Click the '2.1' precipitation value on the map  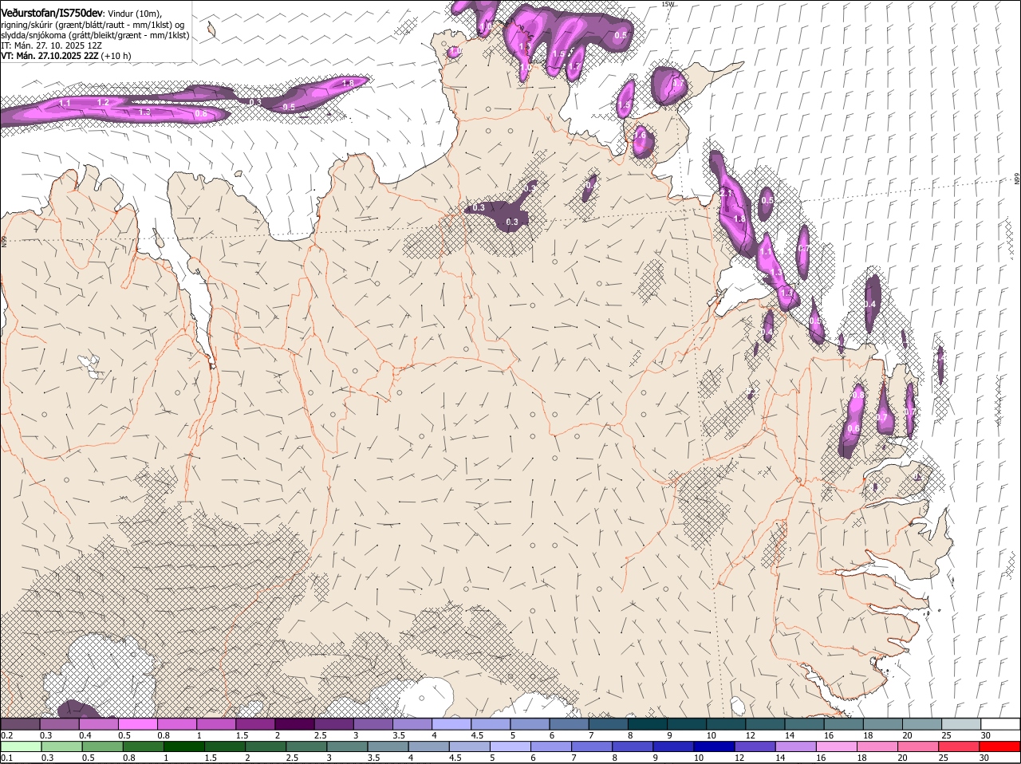[x=726, y=193]
